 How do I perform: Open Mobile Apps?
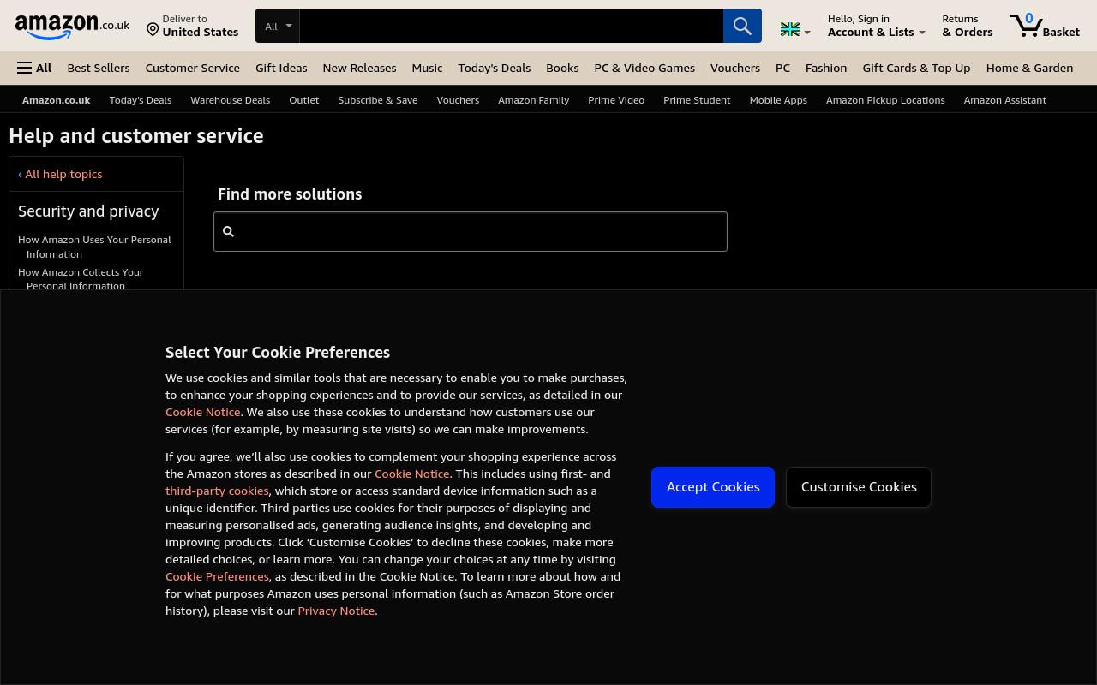click(778, 100)
